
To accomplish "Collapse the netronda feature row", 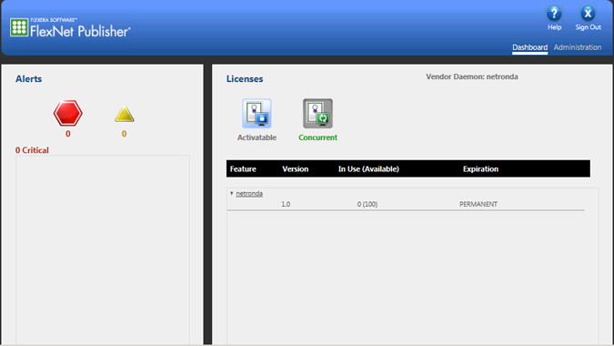I will coord(231,193).
